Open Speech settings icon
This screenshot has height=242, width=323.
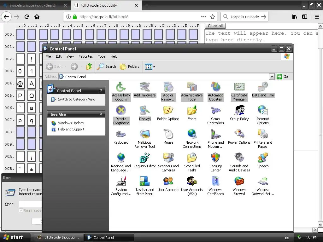pos(263,160)
